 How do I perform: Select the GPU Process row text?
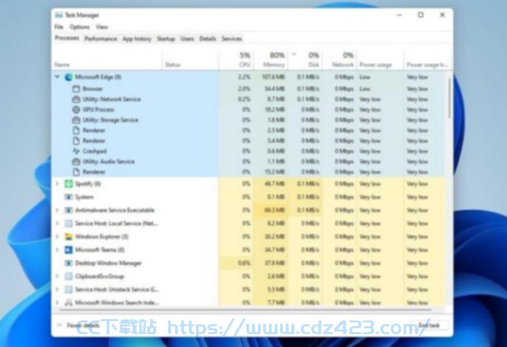coord(98,109)
